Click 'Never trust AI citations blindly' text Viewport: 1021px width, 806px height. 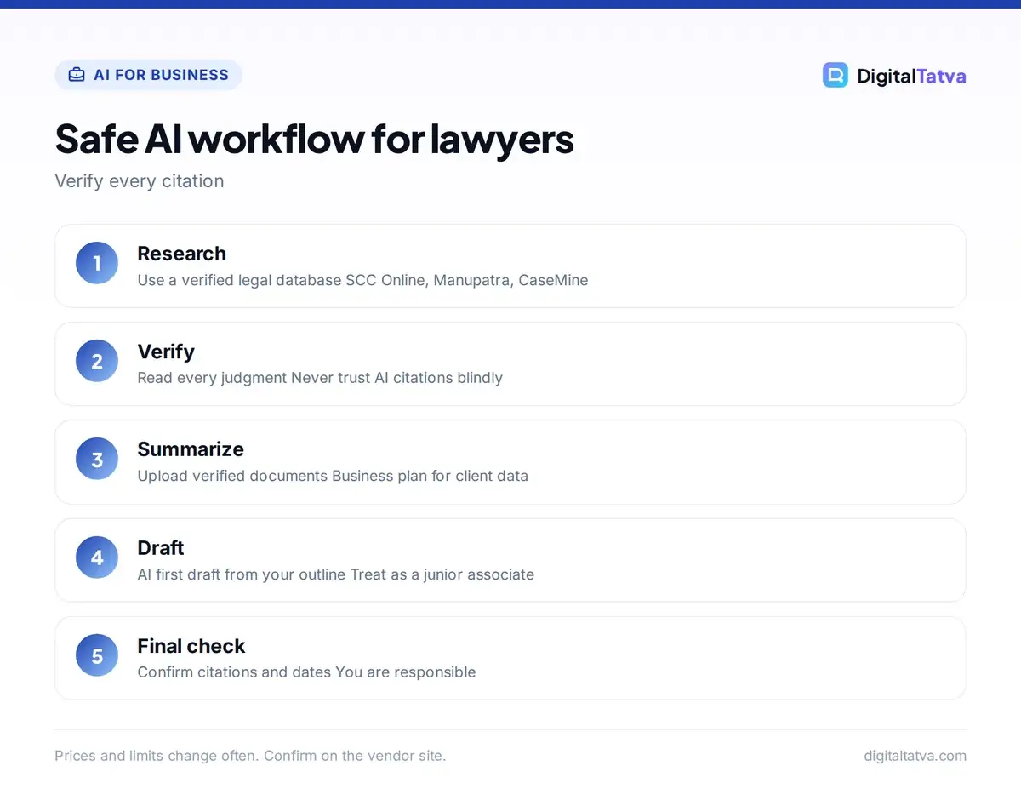397,378
